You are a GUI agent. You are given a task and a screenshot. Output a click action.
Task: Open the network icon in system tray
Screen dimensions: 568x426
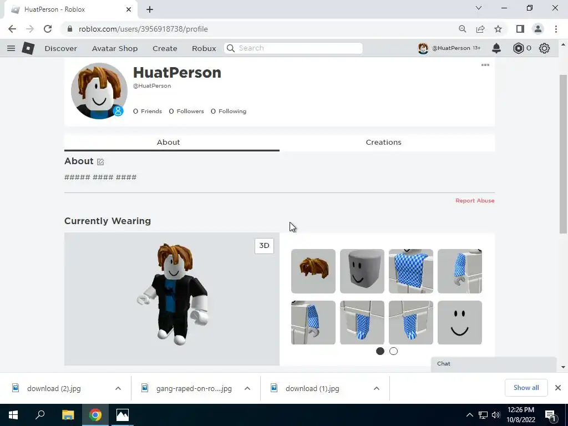coord(483,415)
